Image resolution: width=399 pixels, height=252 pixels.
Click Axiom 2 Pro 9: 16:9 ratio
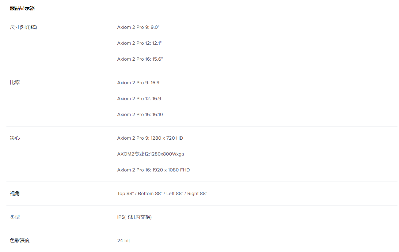pos(138,83)
